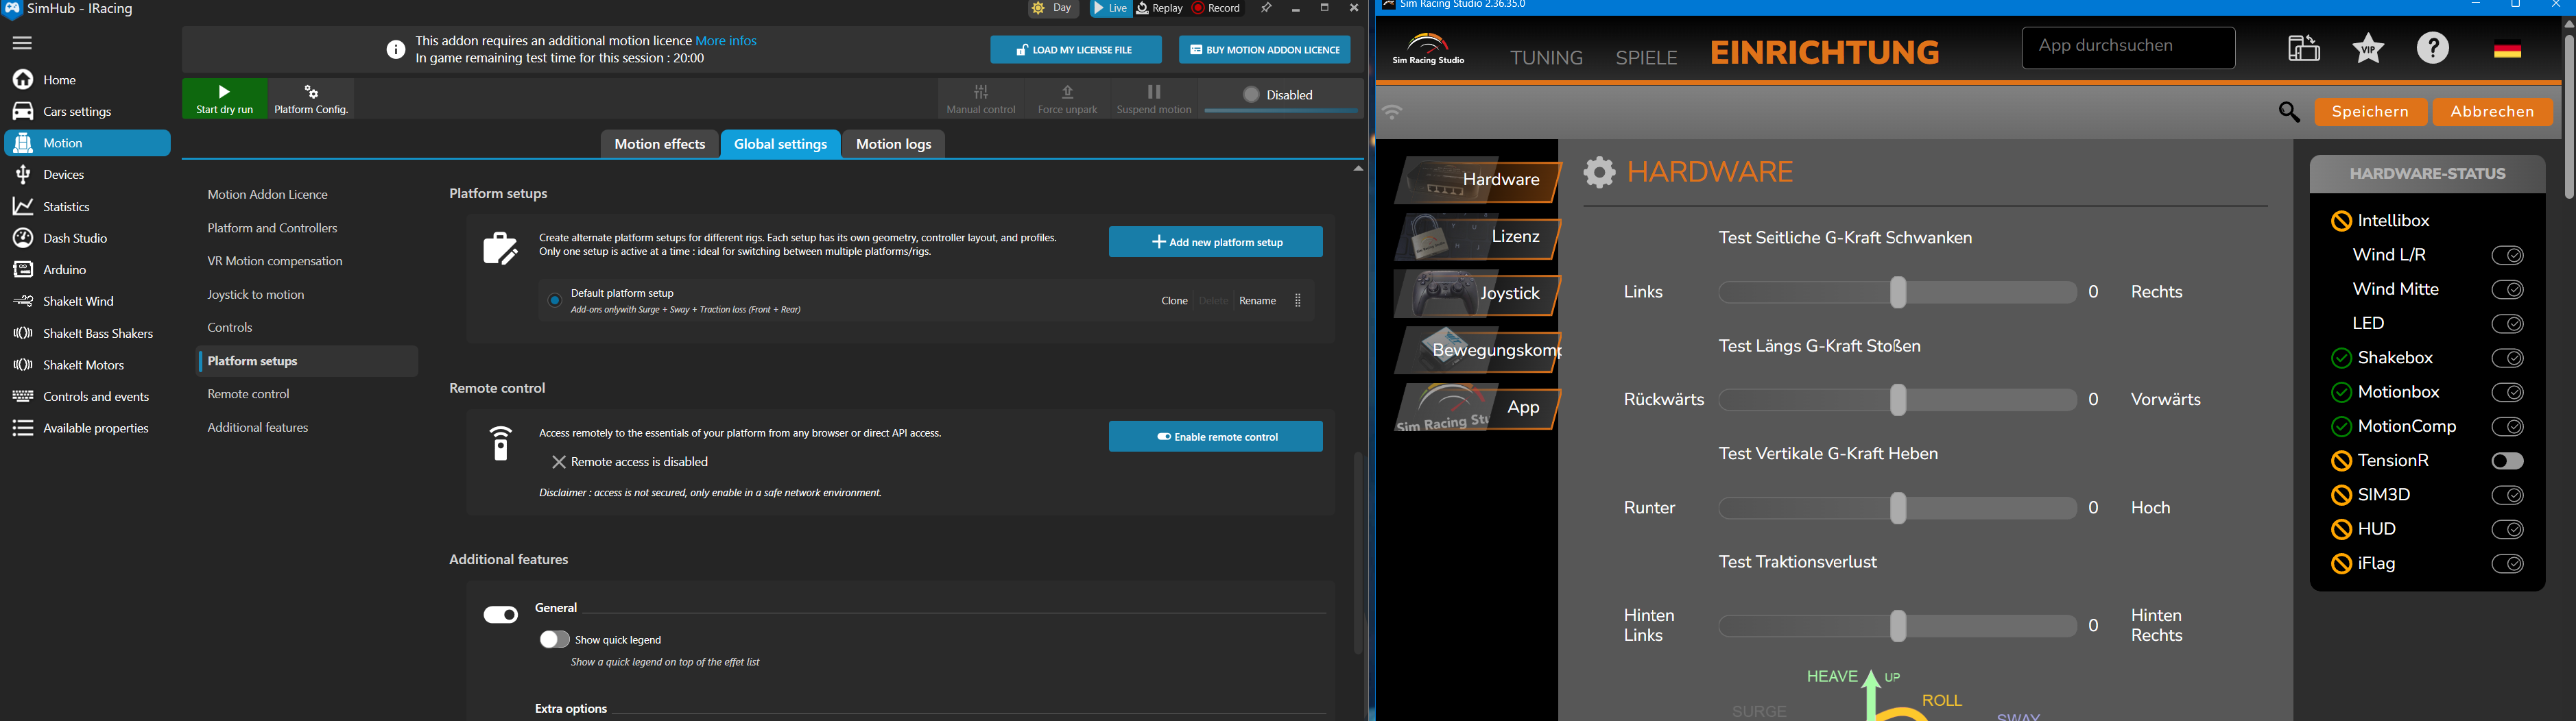
Task: Adjust the Runter–Hoch heave test slider
Action: tap(1898, 509)
